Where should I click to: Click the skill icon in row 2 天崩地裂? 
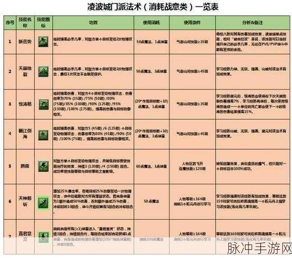(x=43, y=72)
